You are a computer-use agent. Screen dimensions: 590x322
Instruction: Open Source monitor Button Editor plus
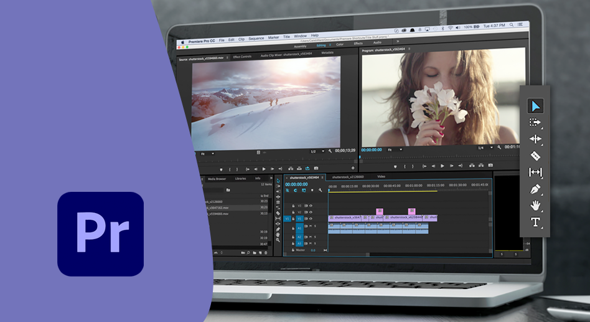click(353, 168)
